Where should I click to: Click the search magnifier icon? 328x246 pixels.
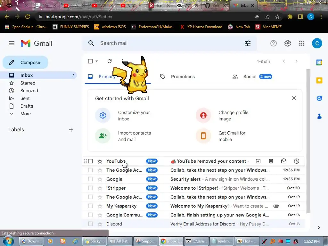pos(91,43)
